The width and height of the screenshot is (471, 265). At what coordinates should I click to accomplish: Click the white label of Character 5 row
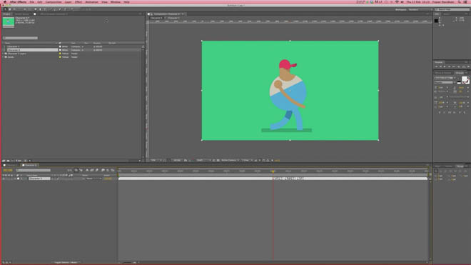(60, 46)
